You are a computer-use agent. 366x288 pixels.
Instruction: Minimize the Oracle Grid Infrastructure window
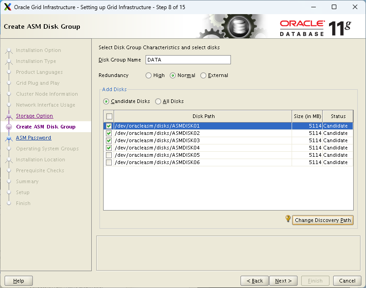coord(314,7)
